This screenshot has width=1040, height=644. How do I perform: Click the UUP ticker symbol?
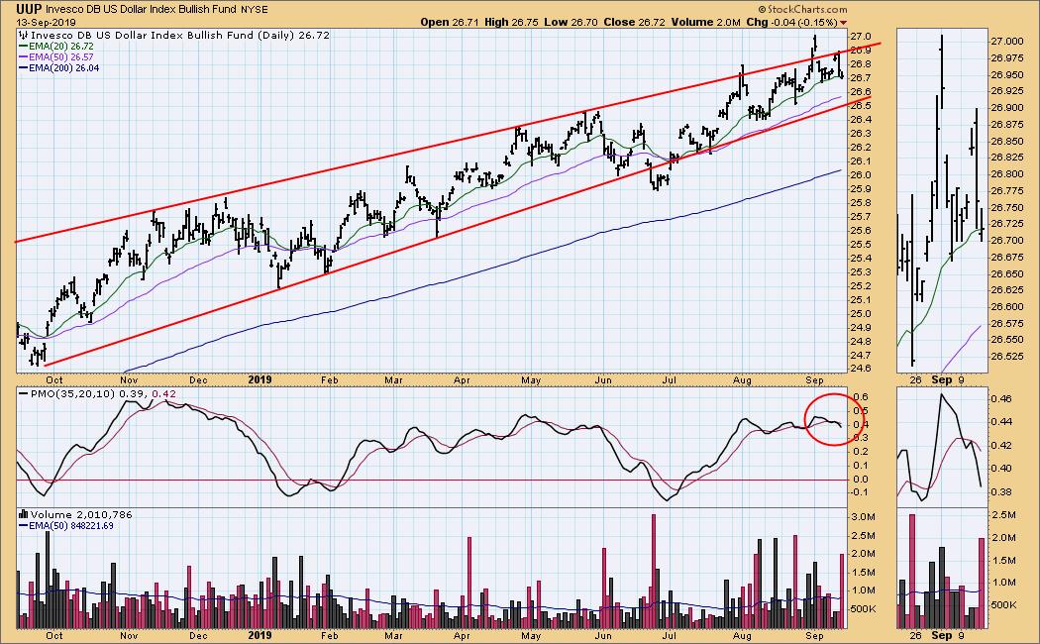(x=30, y=9)
